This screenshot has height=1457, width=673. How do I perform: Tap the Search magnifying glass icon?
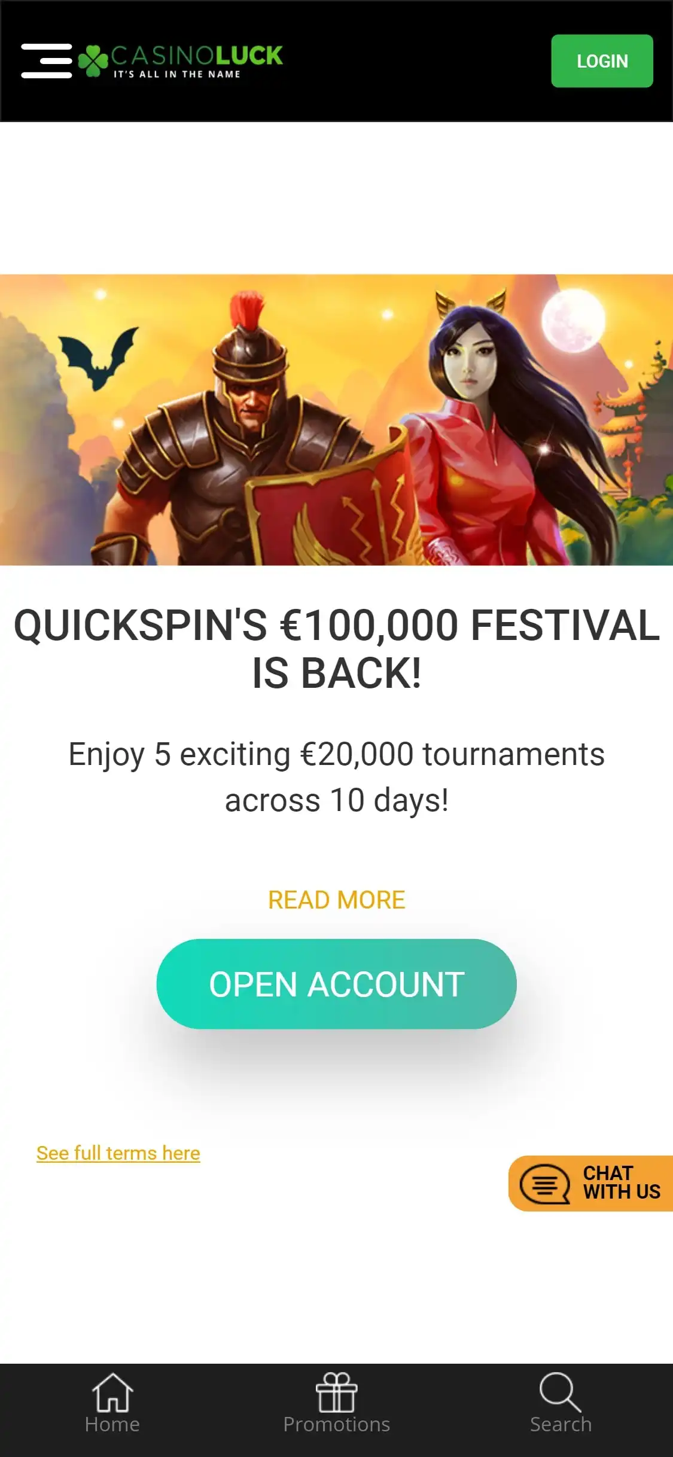coord(561,1392)
